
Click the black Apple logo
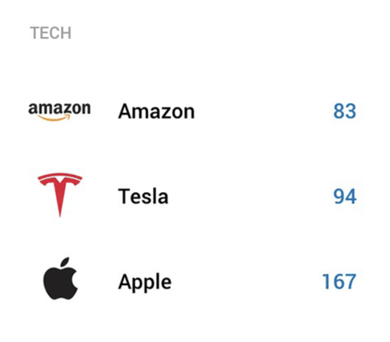click(60, 278)
